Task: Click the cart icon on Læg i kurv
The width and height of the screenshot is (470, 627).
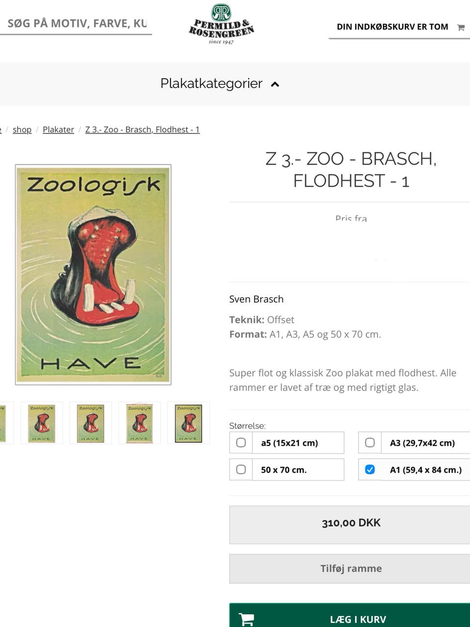Action: (247, 619)
